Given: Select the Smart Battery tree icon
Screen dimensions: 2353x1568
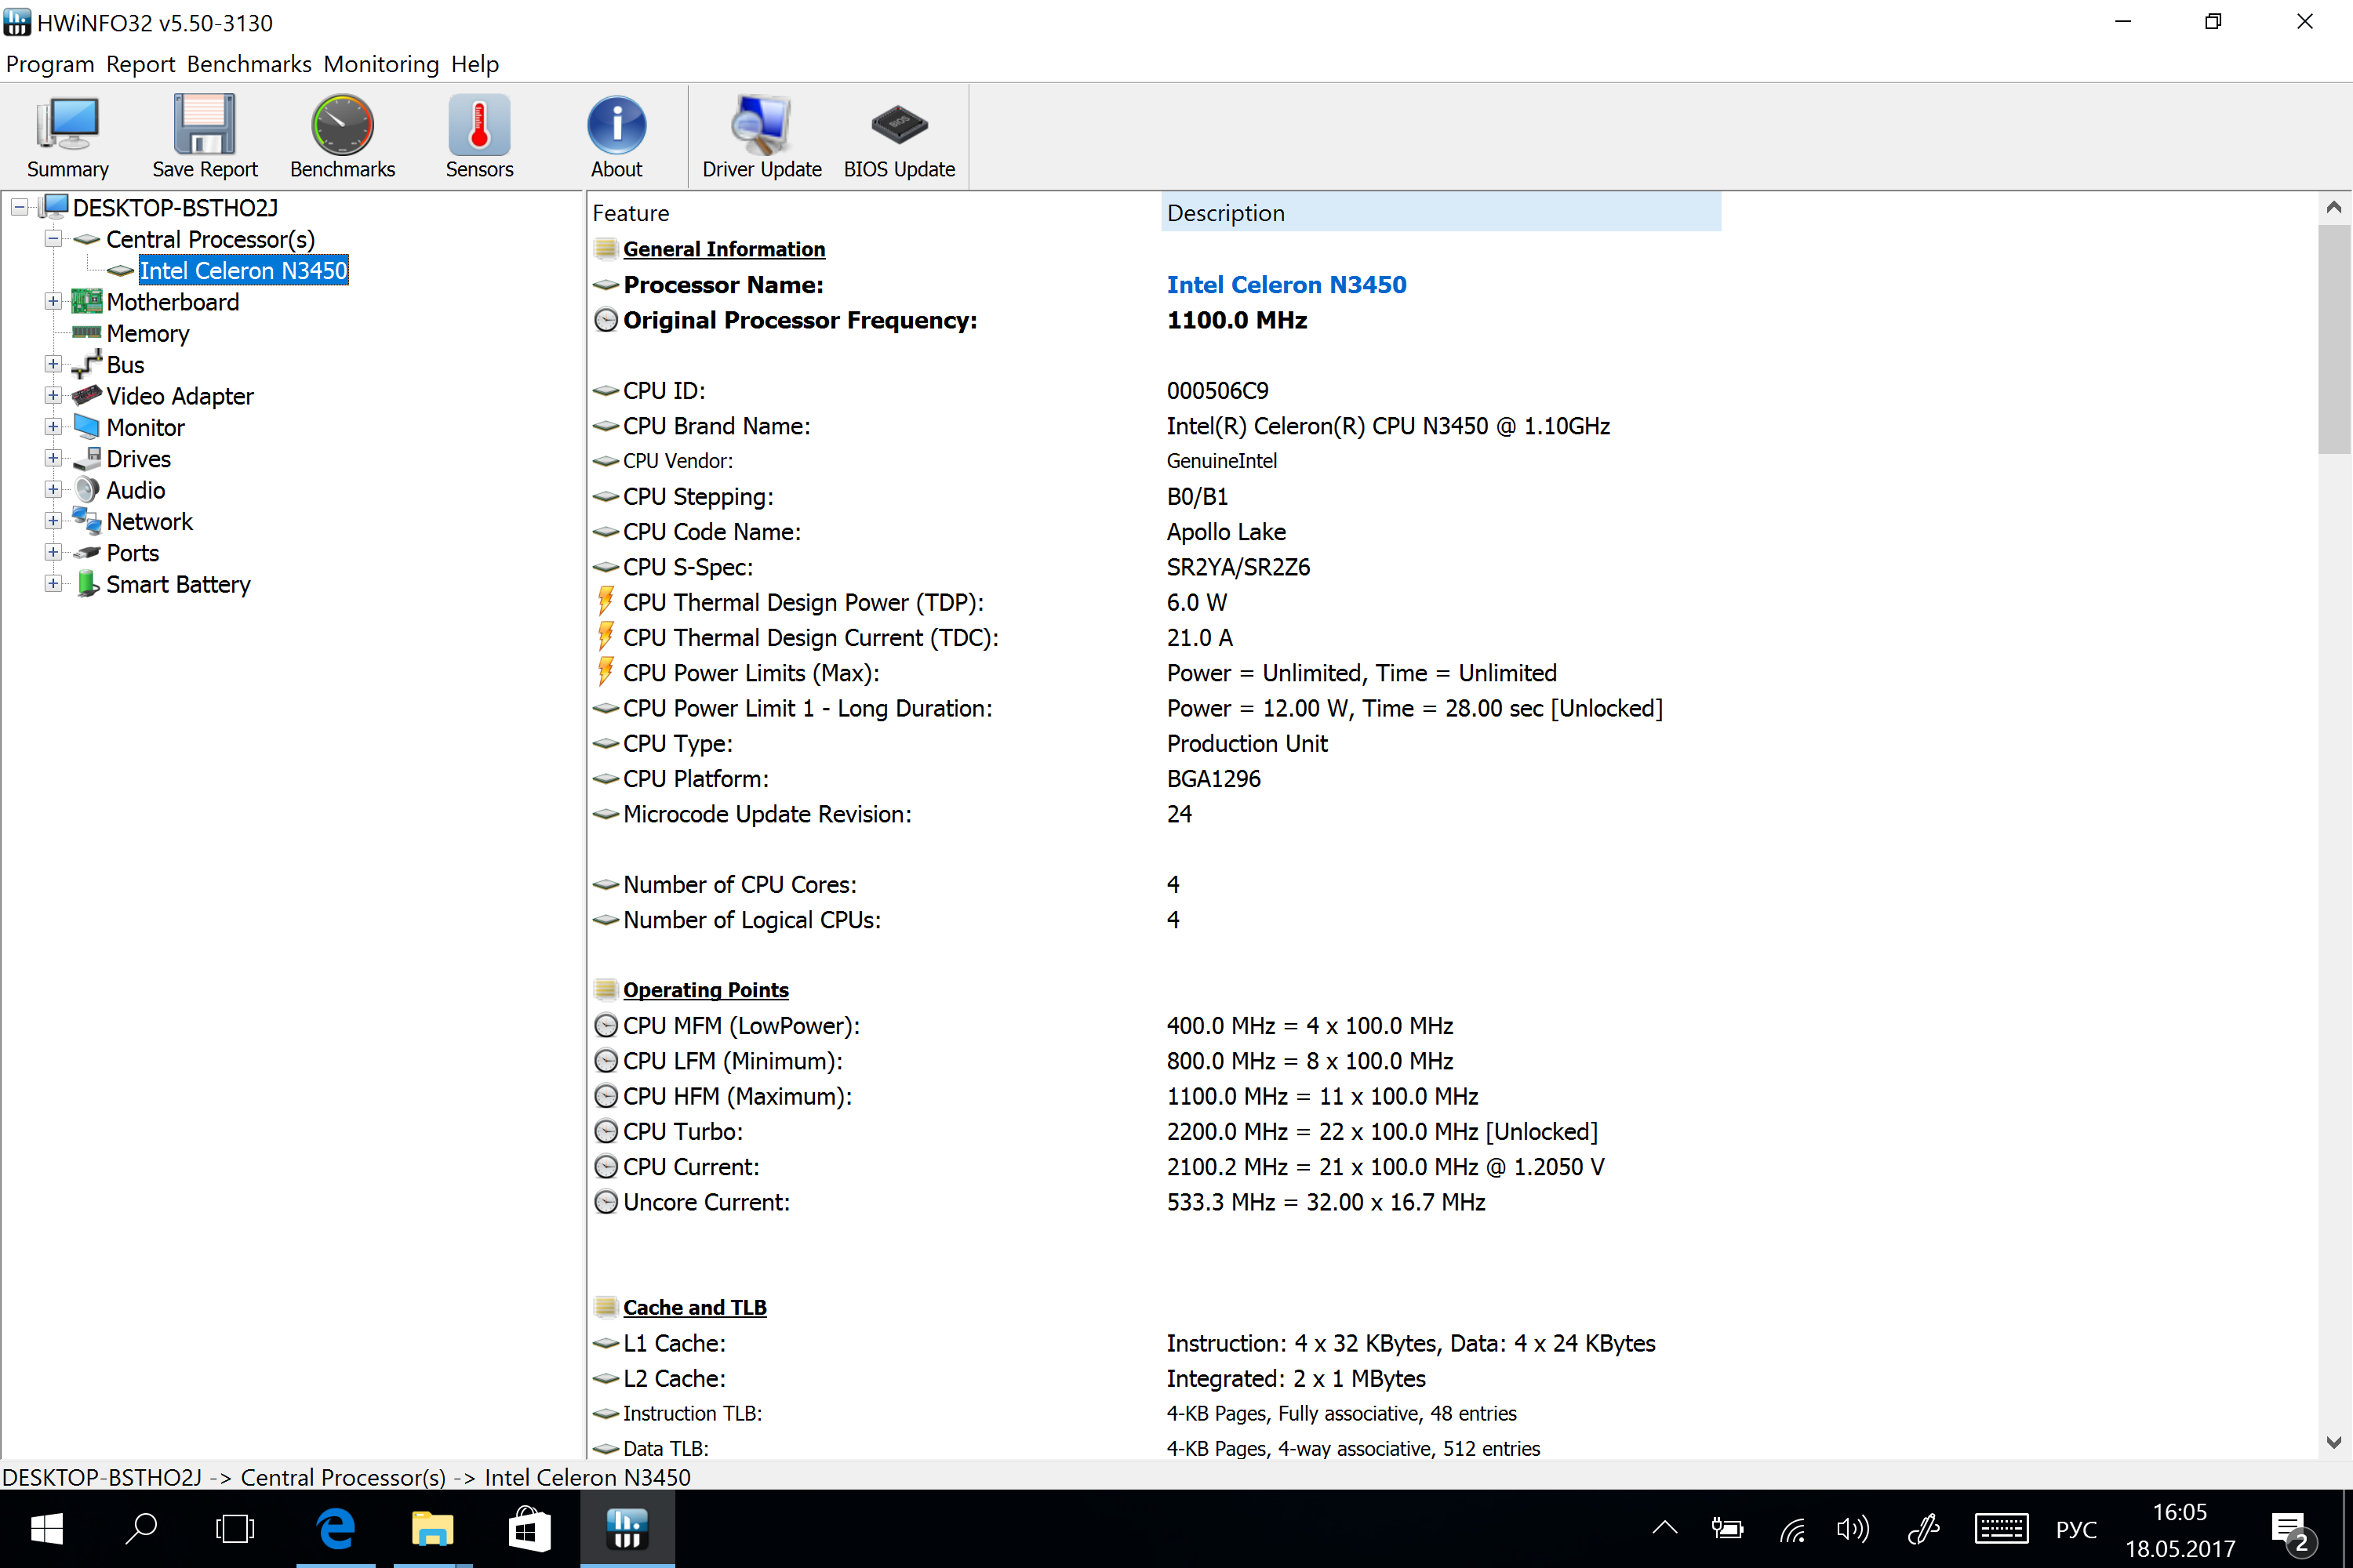Looking at the screenshot, I should coord(87,584).
